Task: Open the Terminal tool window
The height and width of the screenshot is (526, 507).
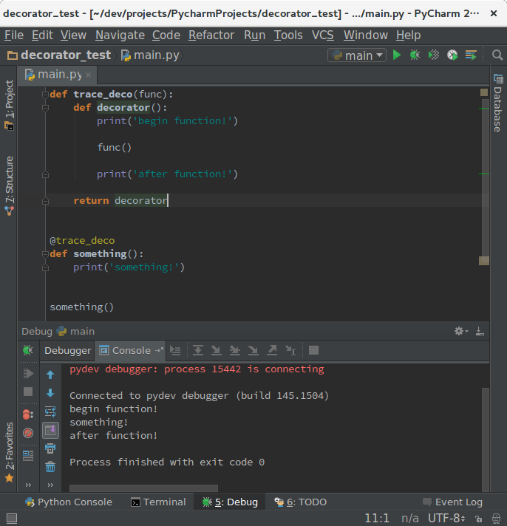Action: (157, 502)
